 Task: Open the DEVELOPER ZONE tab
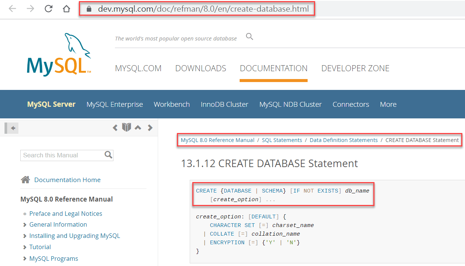[x=355, y=69]
